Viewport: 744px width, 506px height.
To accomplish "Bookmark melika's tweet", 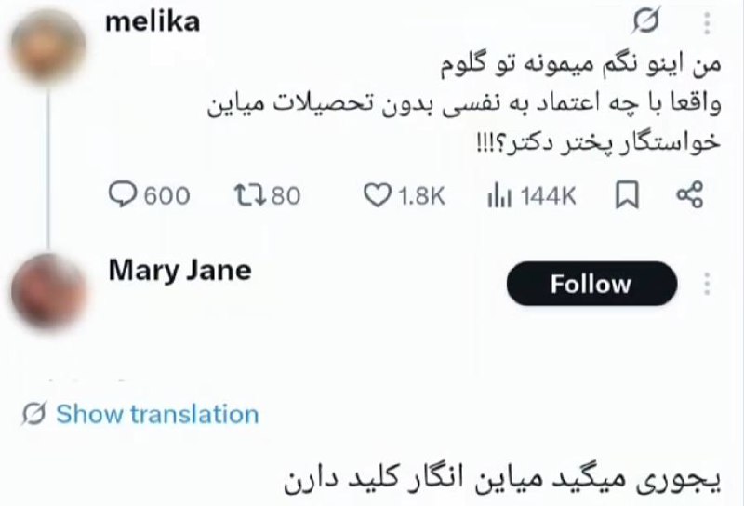I will pyautogui.click(x=629, y=194).
